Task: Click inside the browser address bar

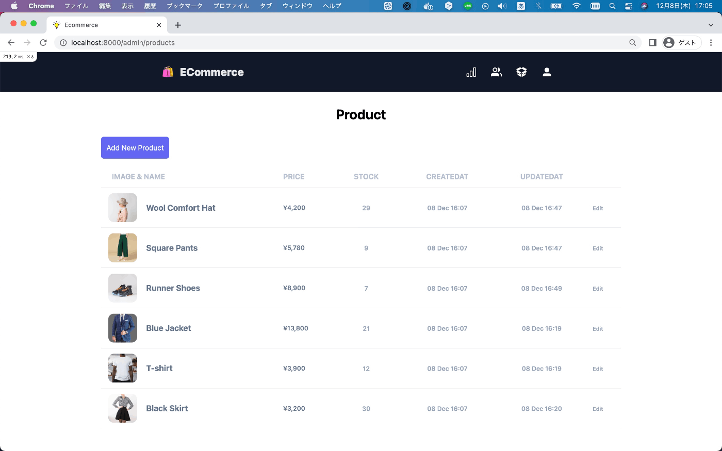Action: pos(309,43)
